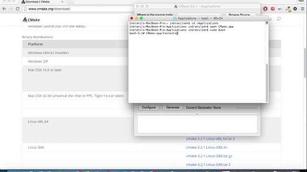Click the website search magnifier icon

279,19
